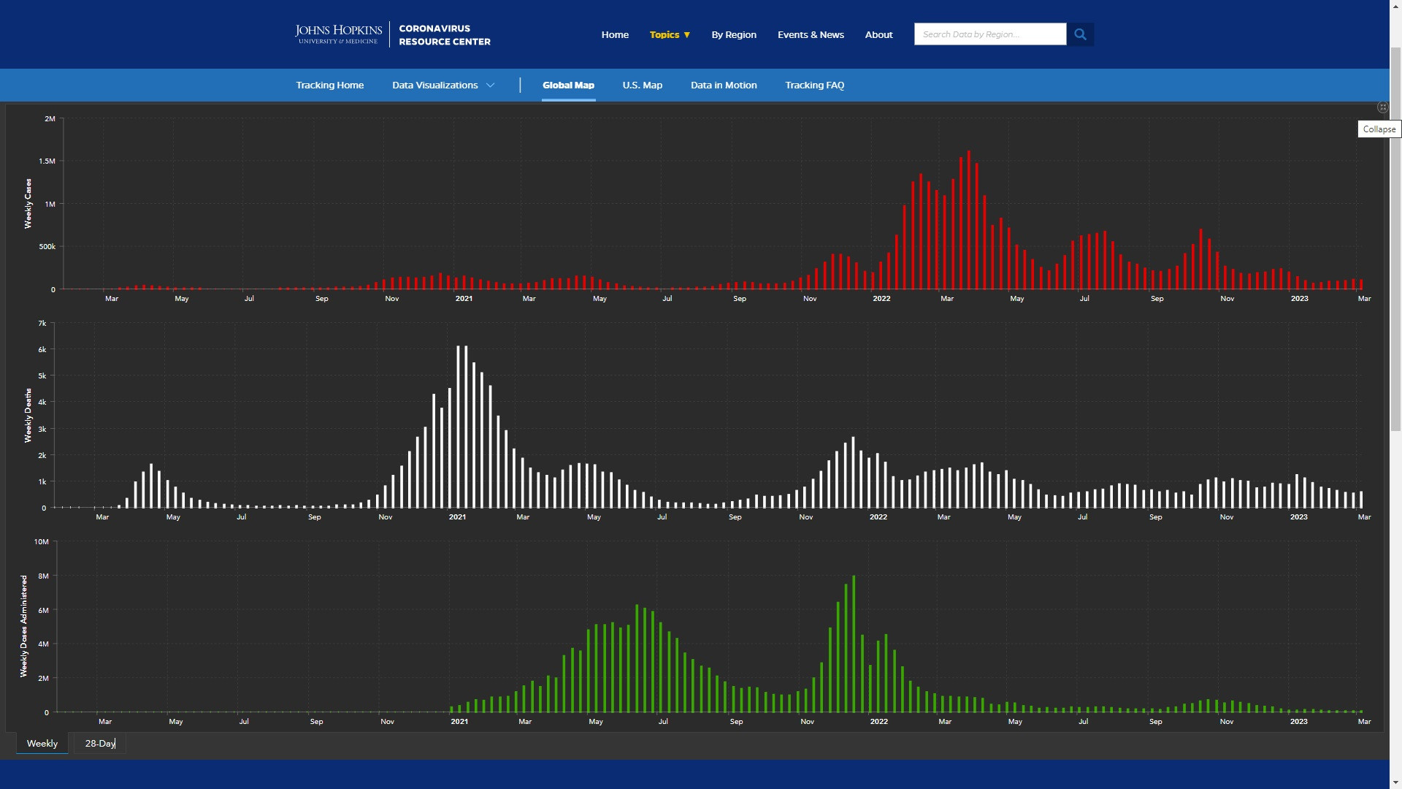The width and height of the screenshot is (1402, 789).
Task: Focus the Search Data by Region field
Action: 989,34
